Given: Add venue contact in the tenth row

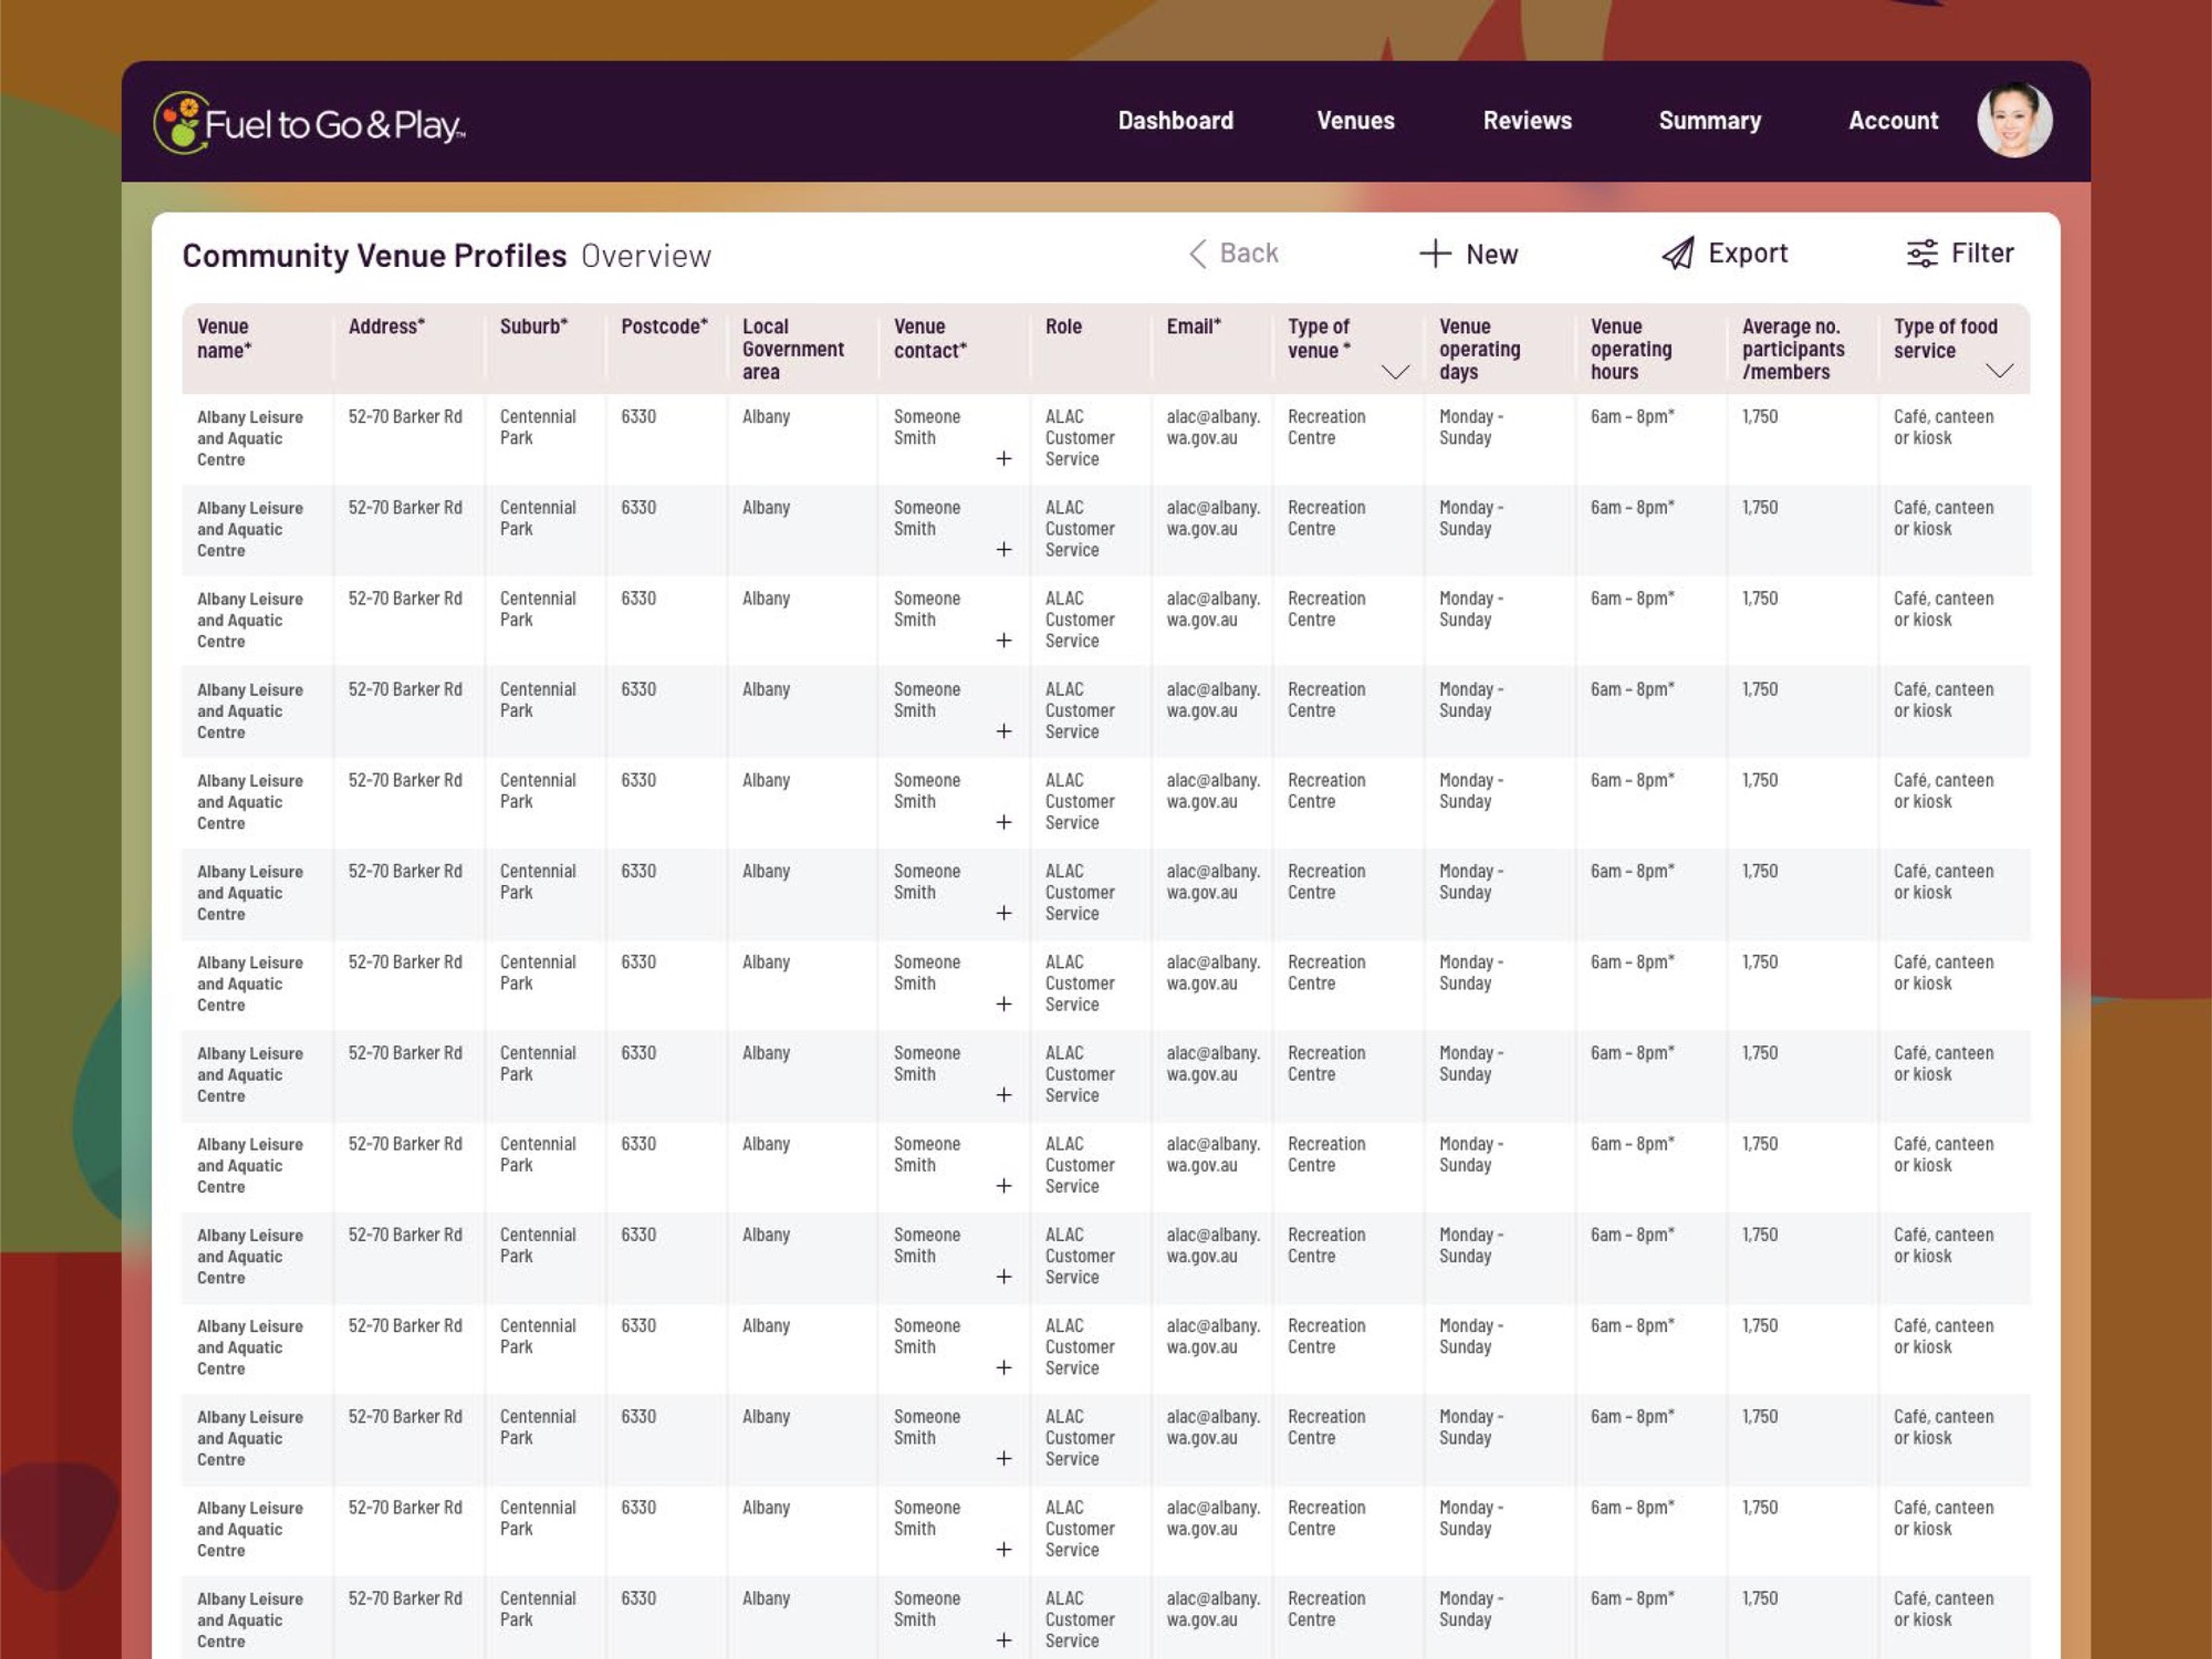Looking at the screenshot, I should pos(1004,1278).
